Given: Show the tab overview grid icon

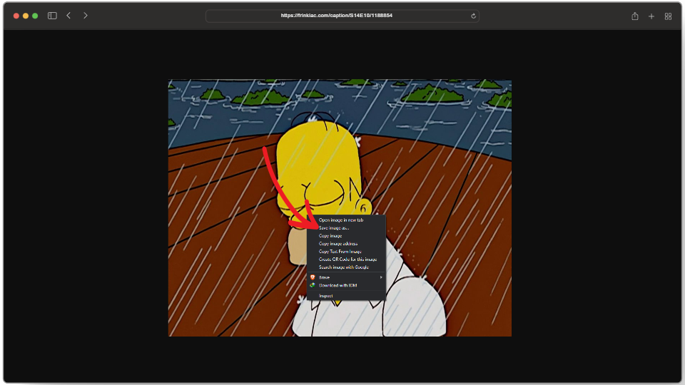Looking at the screenshot, I should point(668,16).
